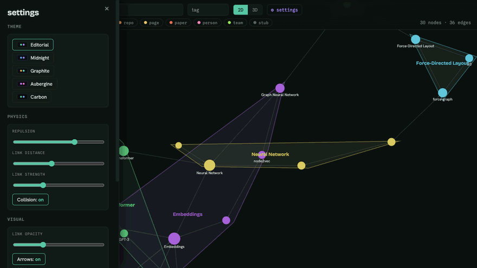Adjust the Link Opacity slider

coord(59,245)
